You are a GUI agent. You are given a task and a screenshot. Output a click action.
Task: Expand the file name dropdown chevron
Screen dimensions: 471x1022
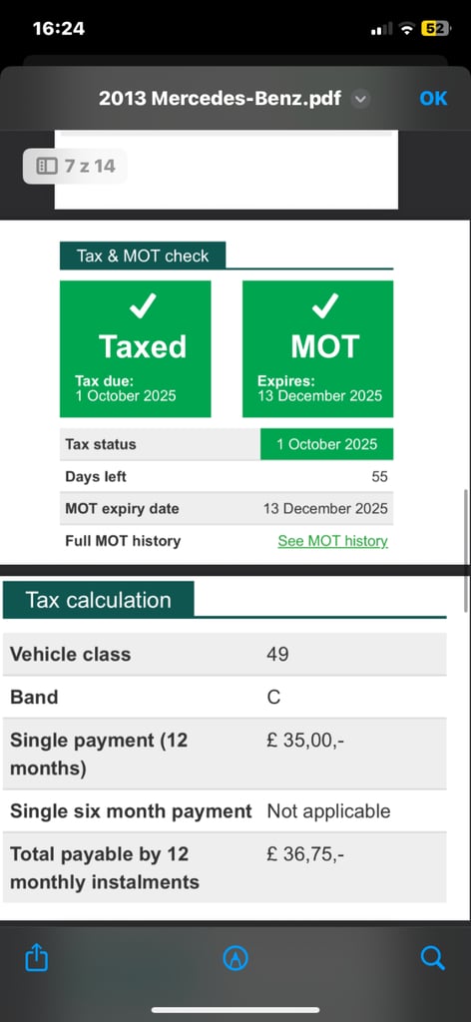[x=360, y=99]
